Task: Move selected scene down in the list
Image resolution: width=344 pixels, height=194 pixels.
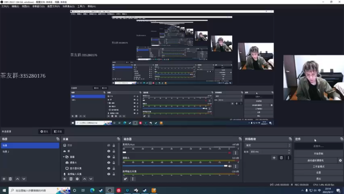Action: (x=24, y=179)
